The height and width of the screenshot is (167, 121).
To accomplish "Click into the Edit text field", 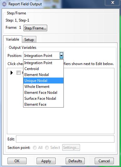I will coord(65,139).
